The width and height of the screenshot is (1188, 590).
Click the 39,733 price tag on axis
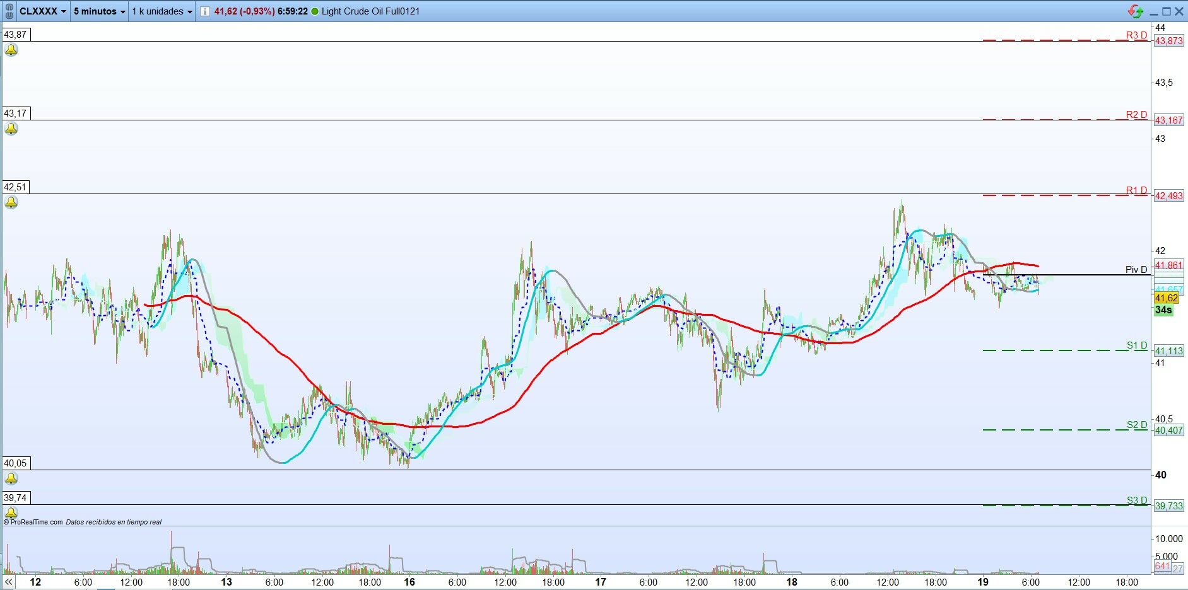1169,506
